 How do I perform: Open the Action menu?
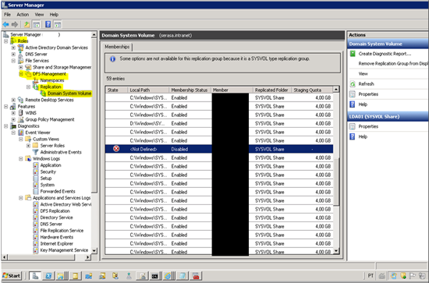[x=23, y=15]
